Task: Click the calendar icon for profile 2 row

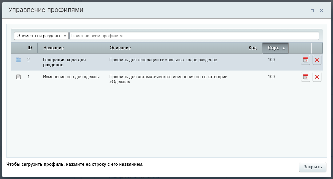Action: (305, 60)
